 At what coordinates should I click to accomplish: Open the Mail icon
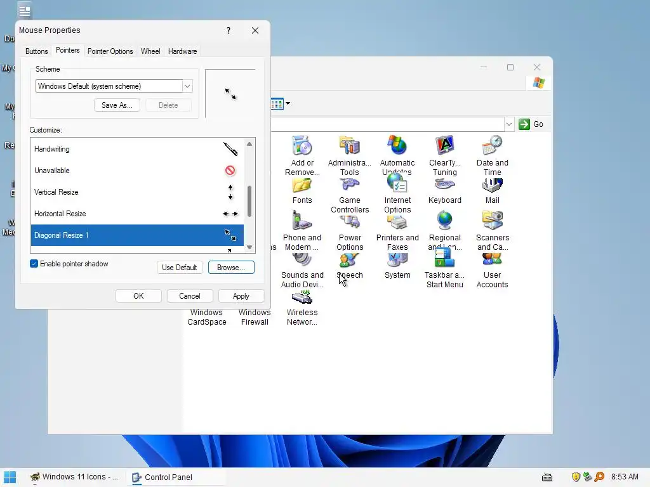pos(492,185)
